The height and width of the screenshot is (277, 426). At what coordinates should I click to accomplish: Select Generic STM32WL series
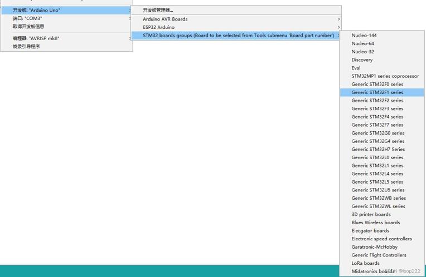(x=382, y=206)
